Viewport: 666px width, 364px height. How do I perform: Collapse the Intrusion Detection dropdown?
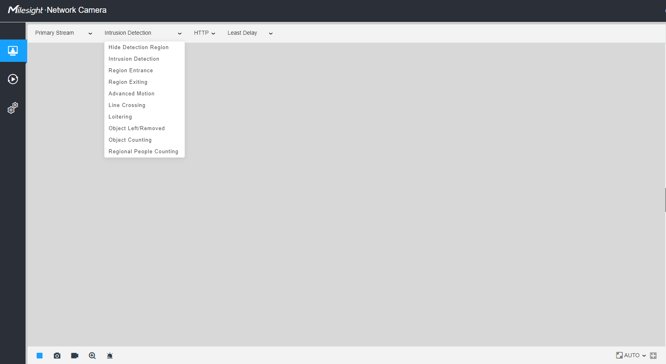point(143,33)
